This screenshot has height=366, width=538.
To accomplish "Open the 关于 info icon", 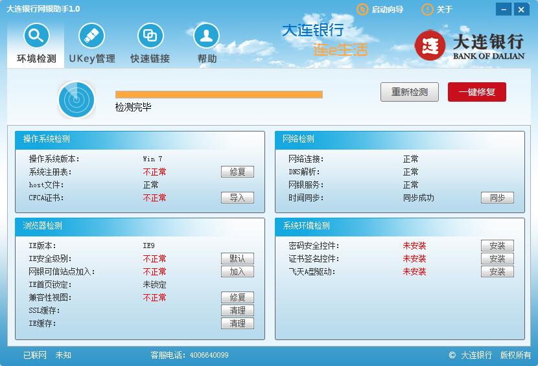I will tap(427, 9).
